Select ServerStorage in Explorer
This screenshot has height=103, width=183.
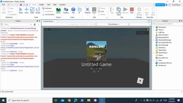[x=163, y=45]
